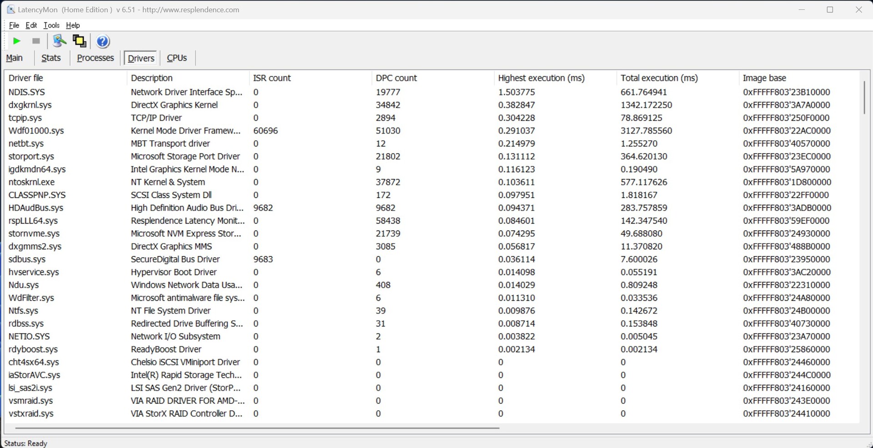873x448 pixels.
Task: Select the dxgkrnl.sys driver row
Action: pos(432,105)
